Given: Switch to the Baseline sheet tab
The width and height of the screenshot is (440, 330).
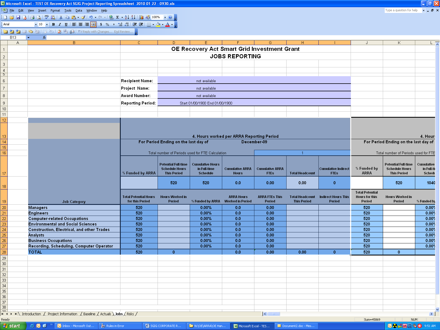Looking at the screenshot, I should coord(89,314).
